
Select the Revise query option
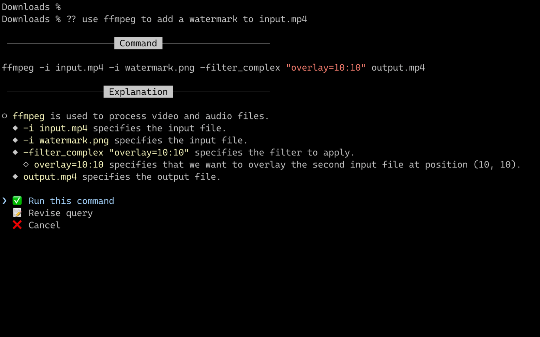(60, 213)
